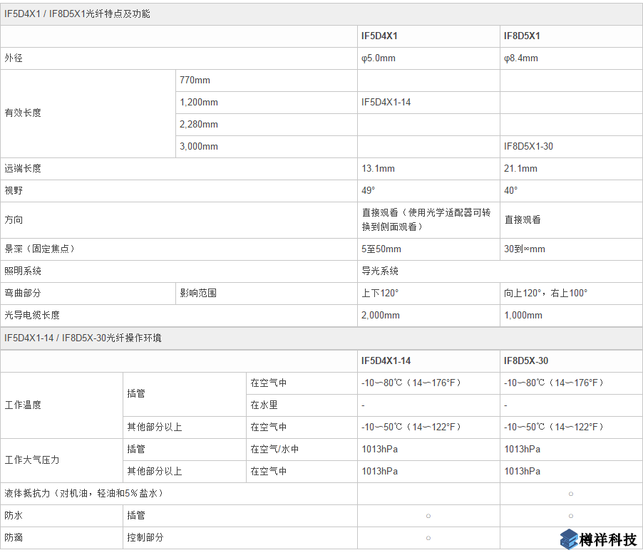This screenshot has height=555, width=643.
Task: Click the 21.1mm distal length value
Action: 516,168
